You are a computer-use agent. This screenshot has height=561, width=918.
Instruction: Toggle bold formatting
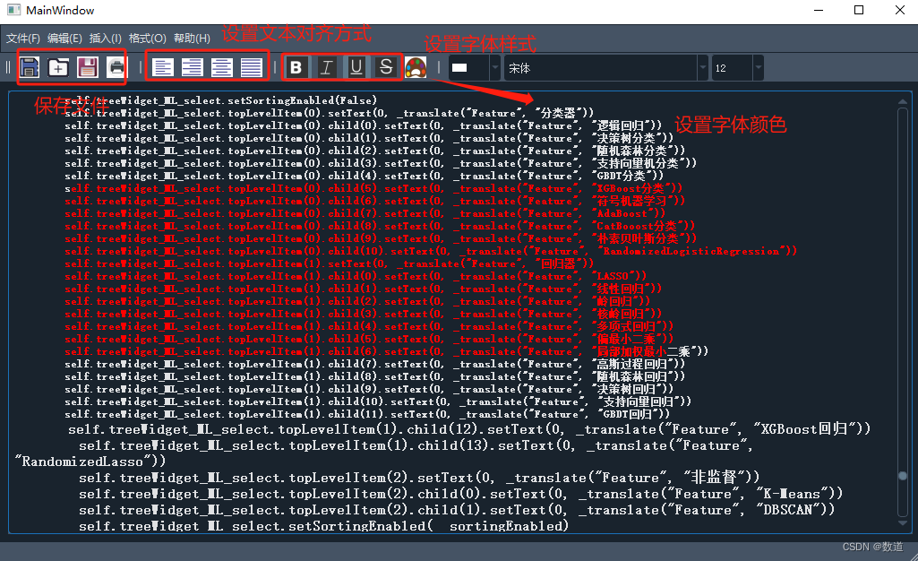pos(296,67)
